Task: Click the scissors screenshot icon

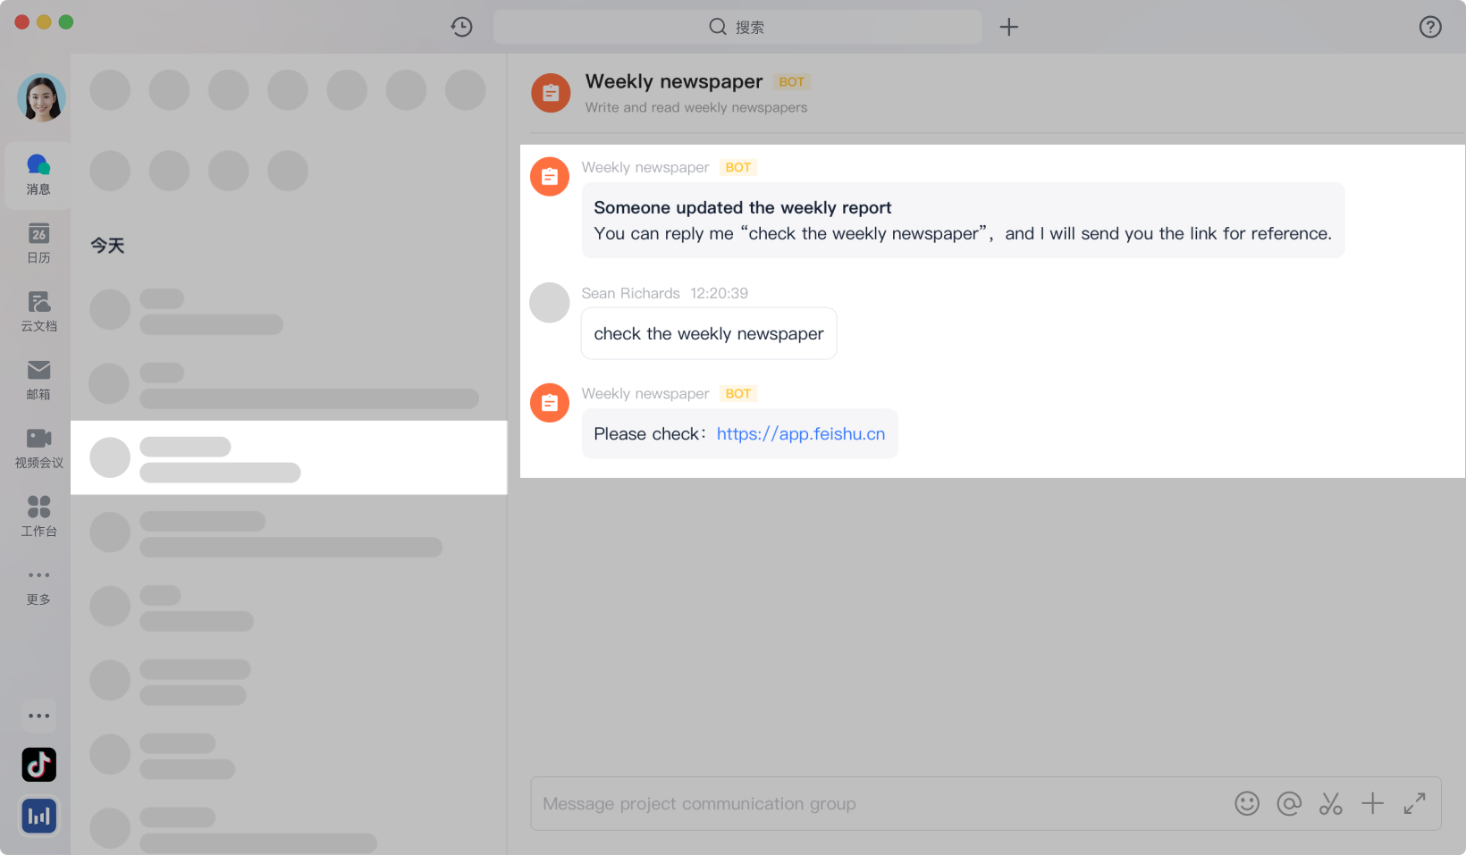Action: [1331, 803]
